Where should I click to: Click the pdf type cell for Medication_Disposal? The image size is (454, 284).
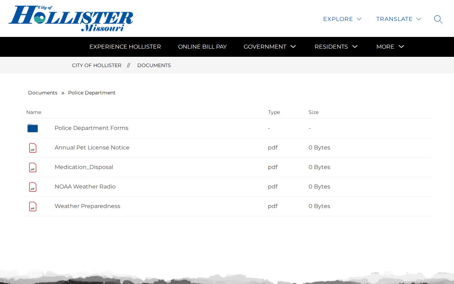coord(273,167)
